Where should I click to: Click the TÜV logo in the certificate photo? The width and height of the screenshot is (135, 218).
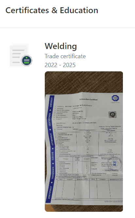point(115,98)
